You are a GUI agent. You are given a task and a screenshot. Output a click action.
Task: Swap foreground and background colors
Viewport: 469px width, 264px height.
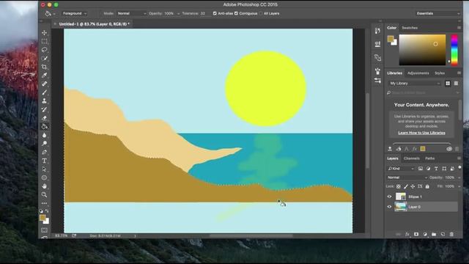point(47,211)
